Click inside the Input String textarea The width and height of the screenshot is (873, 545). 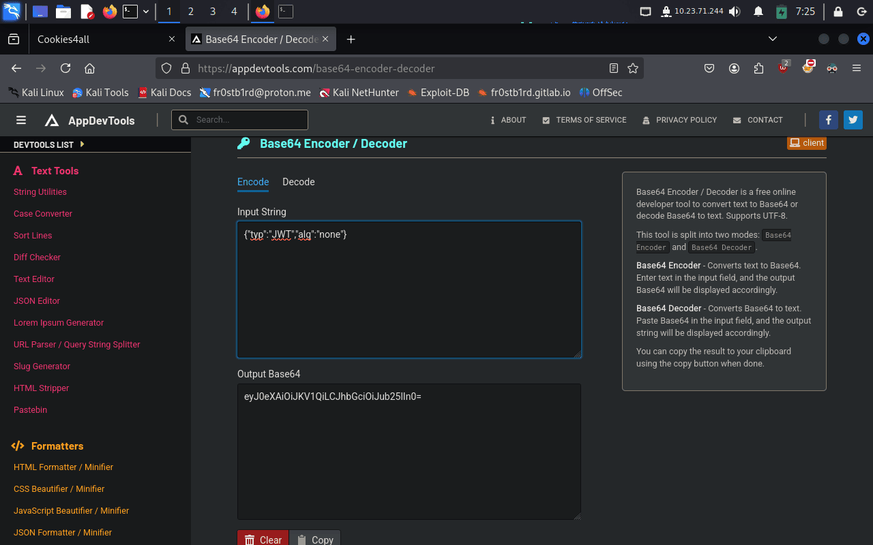(x=409, y=290)
